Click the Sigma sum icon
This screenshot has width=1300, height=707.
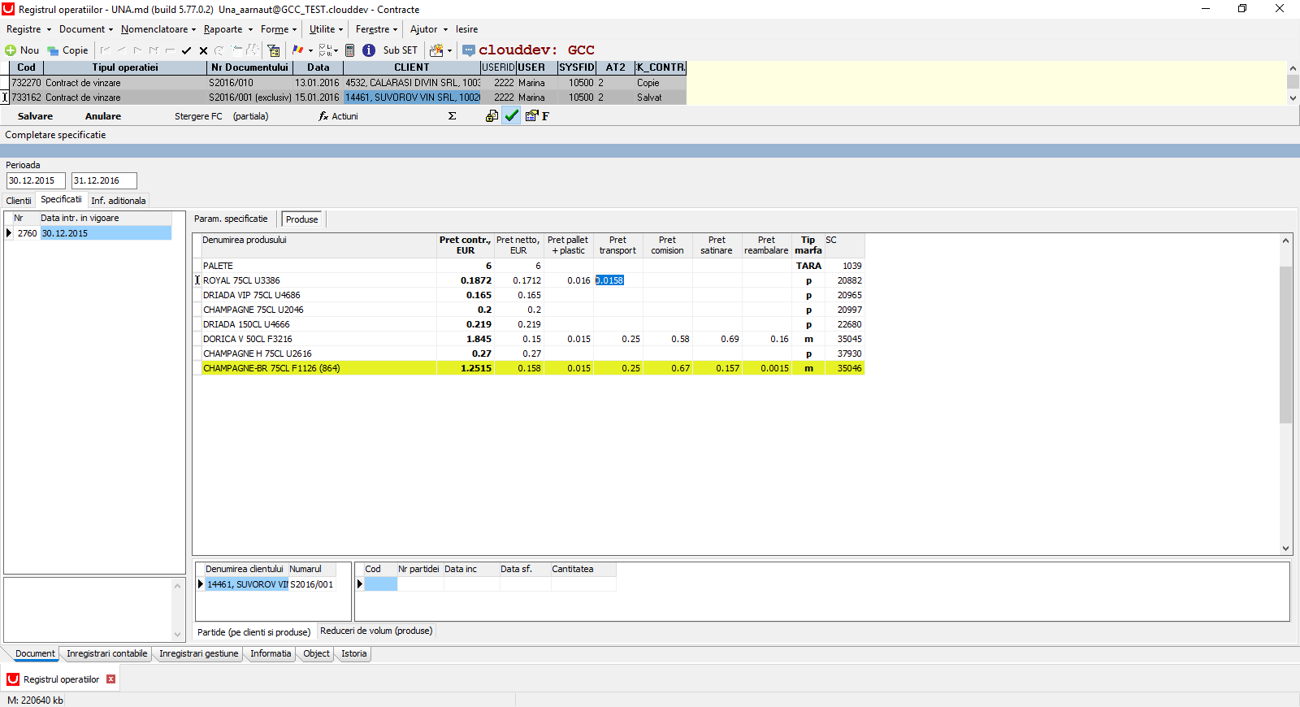click(x=452, y=116)
